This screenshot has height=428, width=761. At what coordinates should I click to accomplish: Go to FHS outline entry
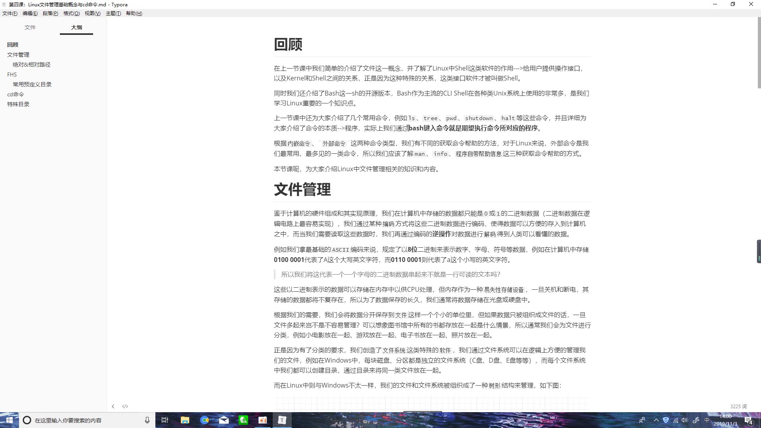pos(12,75)
